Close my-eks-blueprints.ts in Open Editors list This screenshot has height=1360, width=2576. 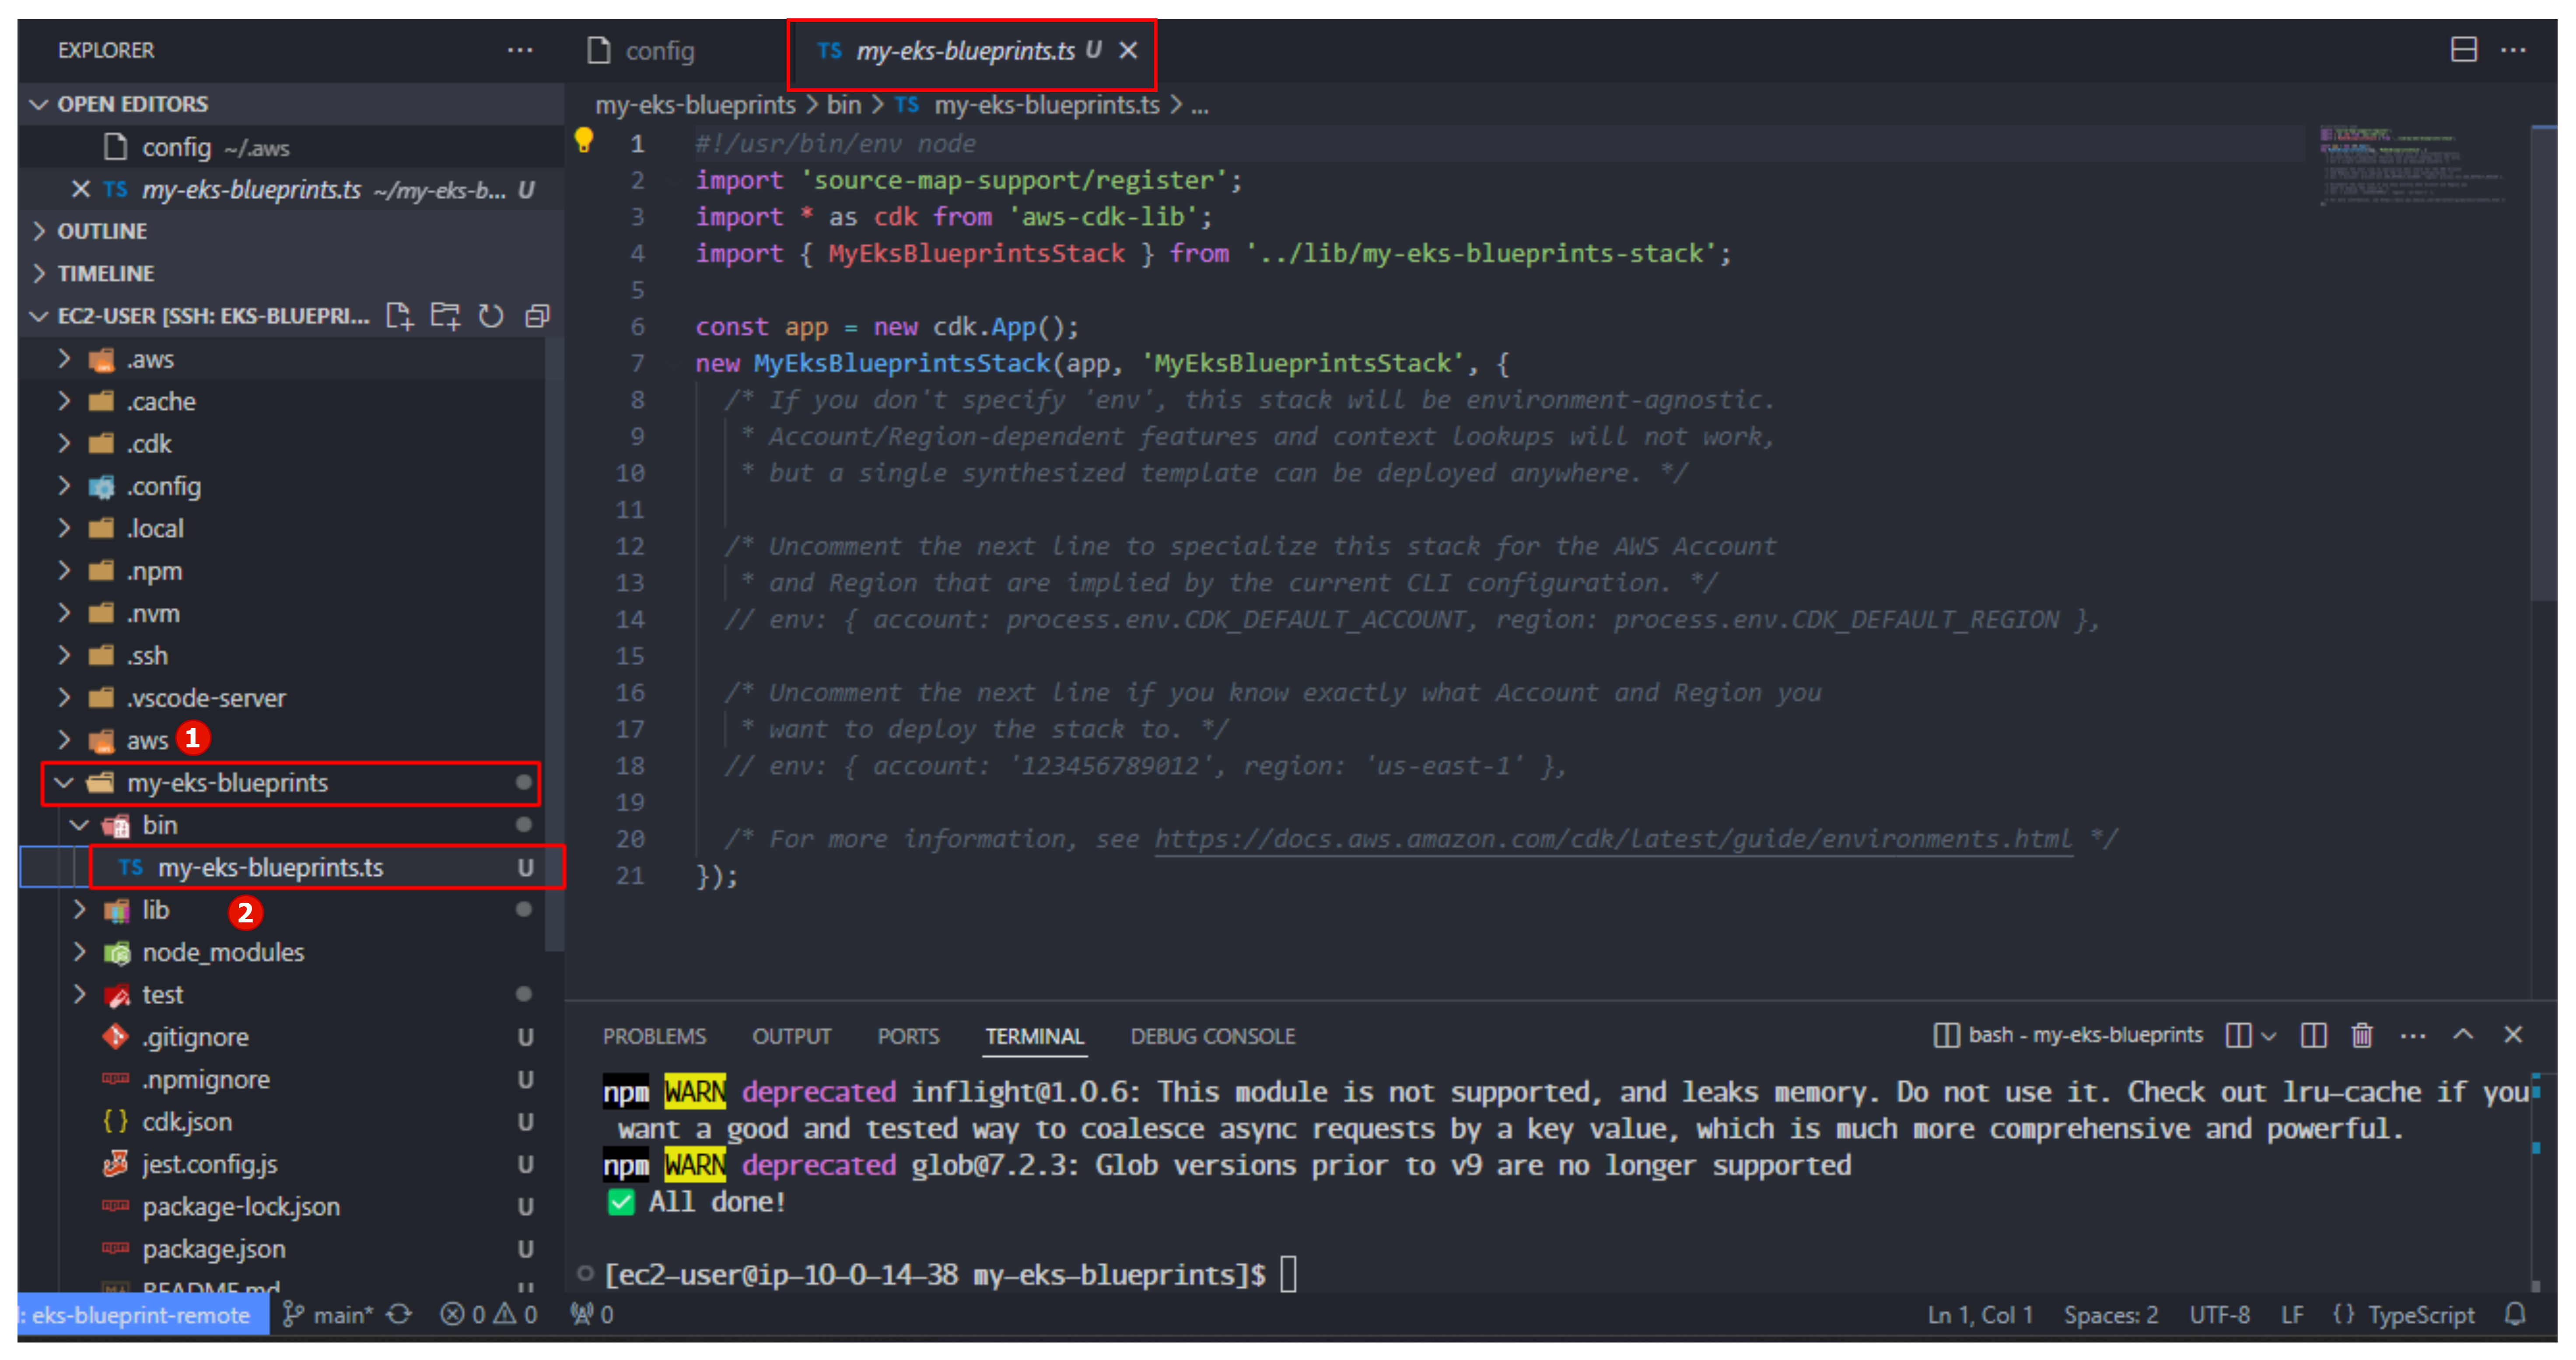pos(81,189)
